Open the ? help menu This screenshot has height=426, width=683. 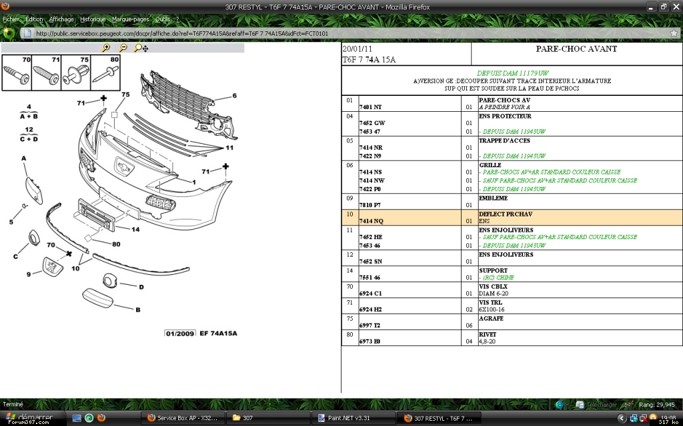click(177, 19)
